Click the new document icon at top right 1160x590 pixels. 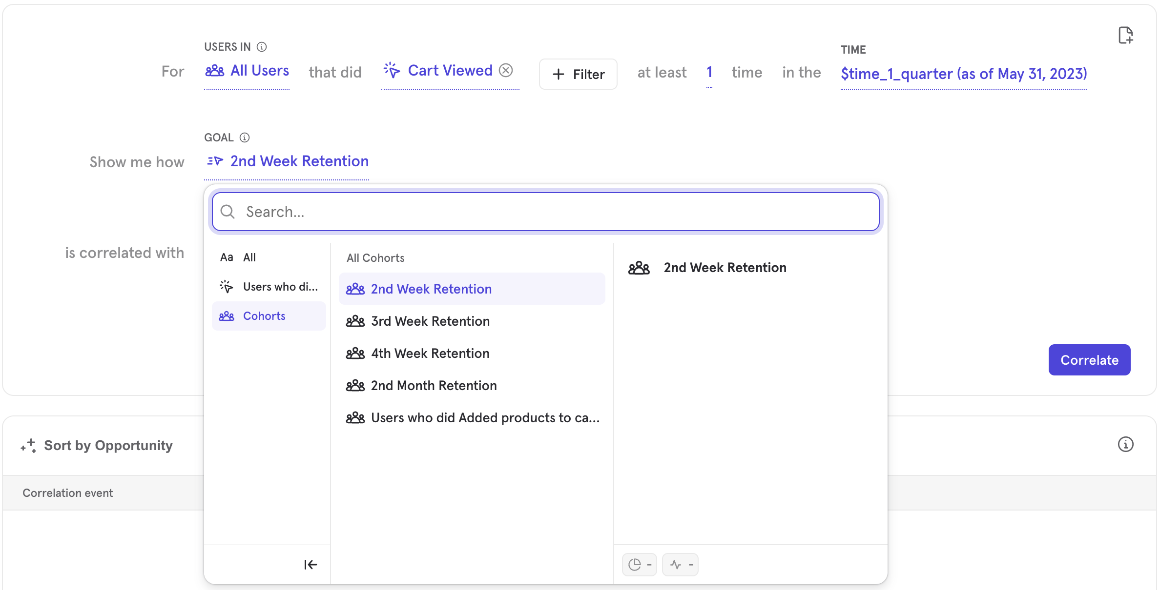point(1125,35)
